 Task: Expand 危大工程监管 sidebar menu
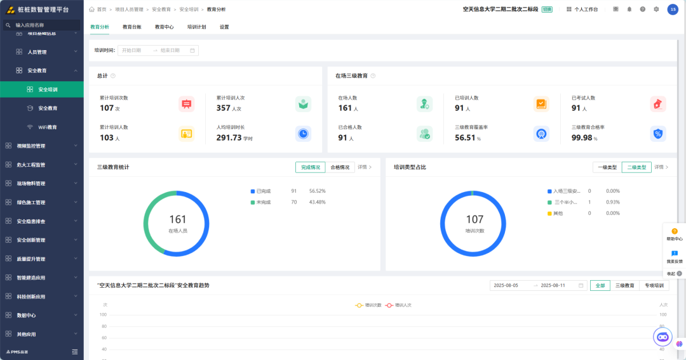pos(42,165)
